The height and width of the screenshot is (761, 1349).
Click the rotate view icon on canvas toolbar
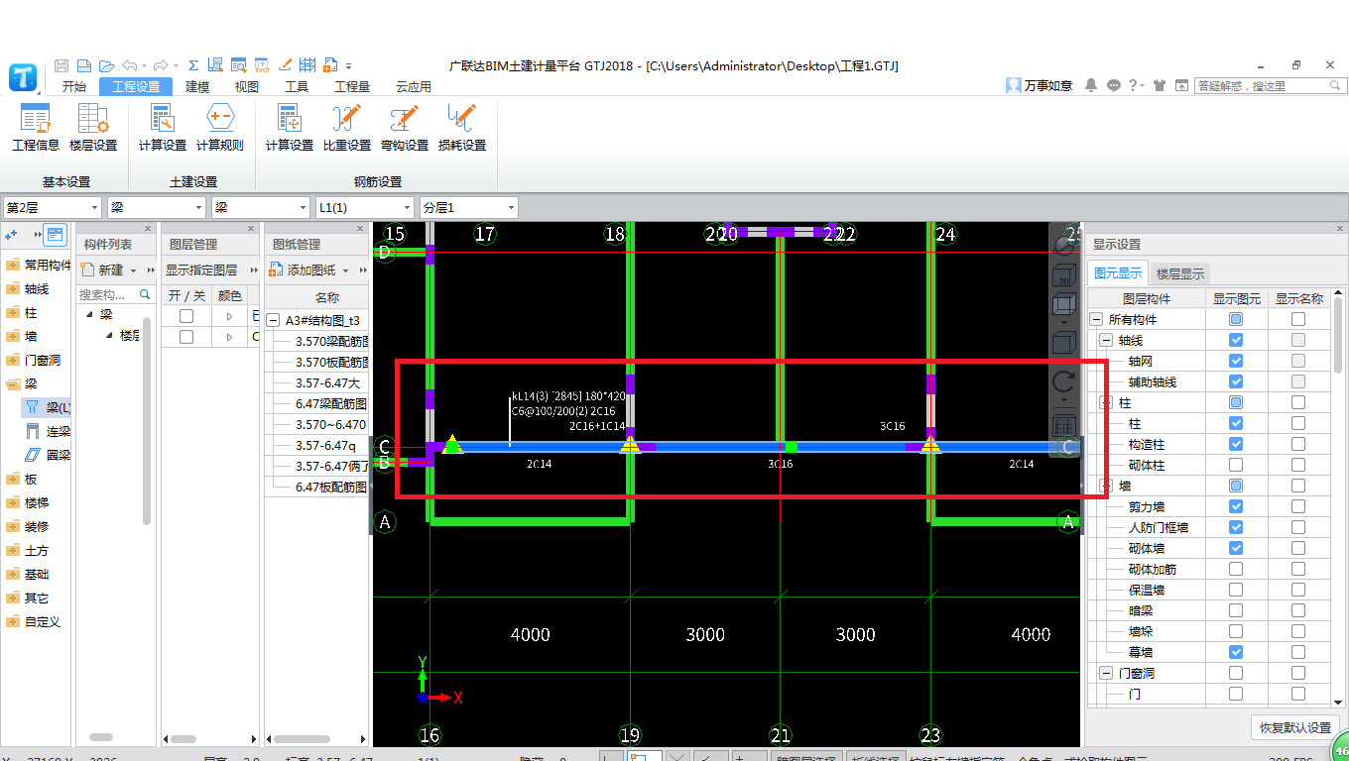click(1063, 383)
